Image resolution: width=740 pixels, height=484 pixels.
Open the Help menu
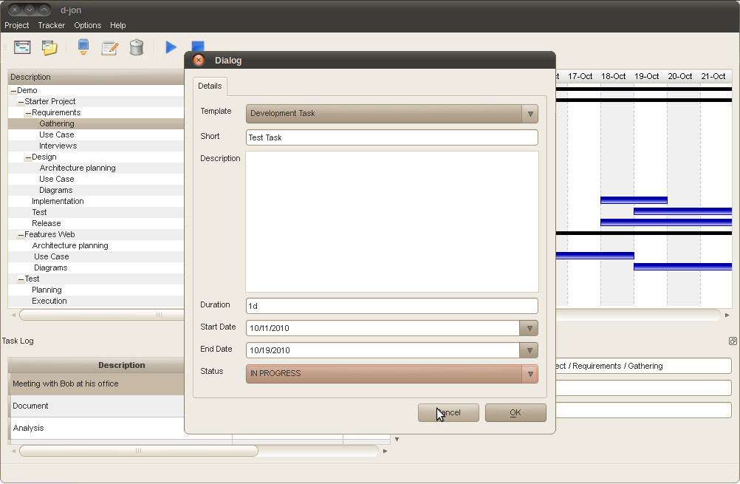118,25
